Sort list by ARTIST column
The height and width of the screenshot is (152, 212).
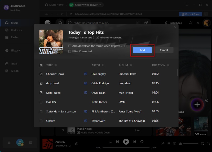[x=103, y=65]
